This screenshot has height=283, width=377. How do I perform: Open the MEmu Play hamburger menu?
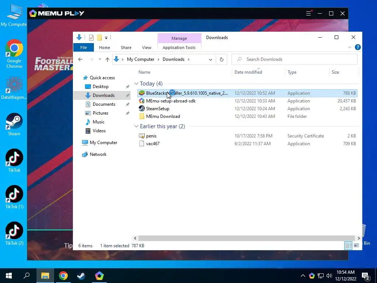click(309, 14)
